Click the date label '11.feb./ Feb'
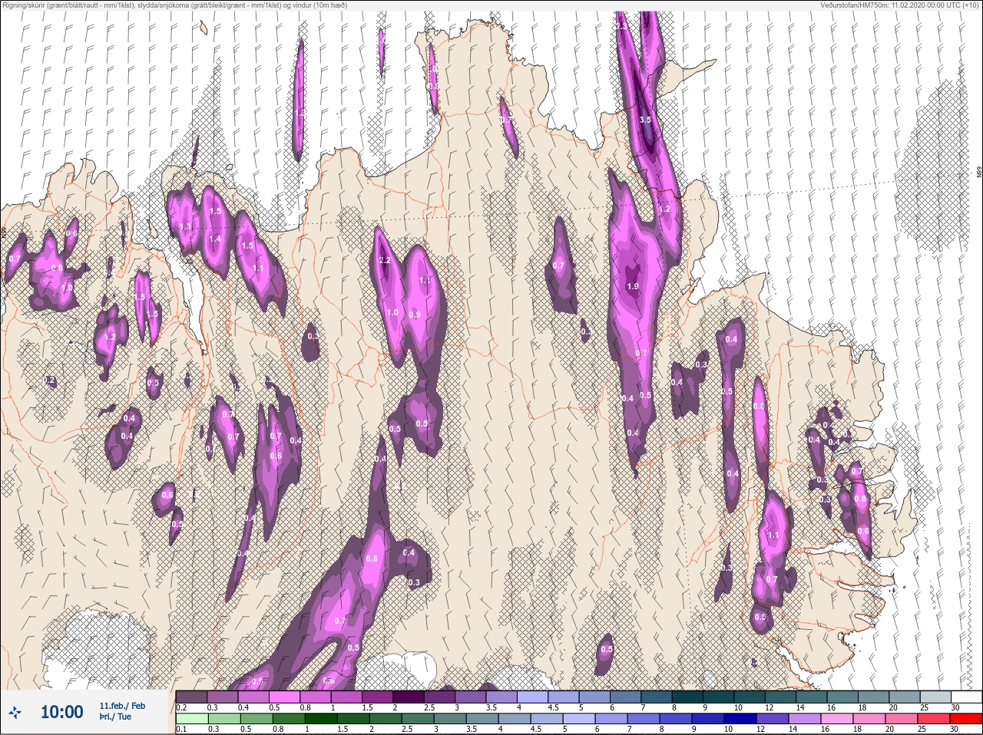The image size is (983, 735). click(x=122, y=705)
